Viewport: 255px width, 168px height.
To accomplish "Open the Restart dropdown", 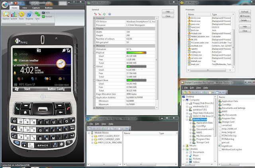I will click(48, 17).
